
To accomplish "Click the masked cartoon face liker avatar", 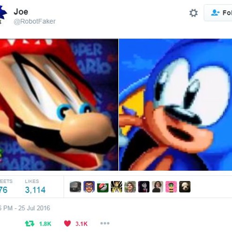I will point(89,187).
